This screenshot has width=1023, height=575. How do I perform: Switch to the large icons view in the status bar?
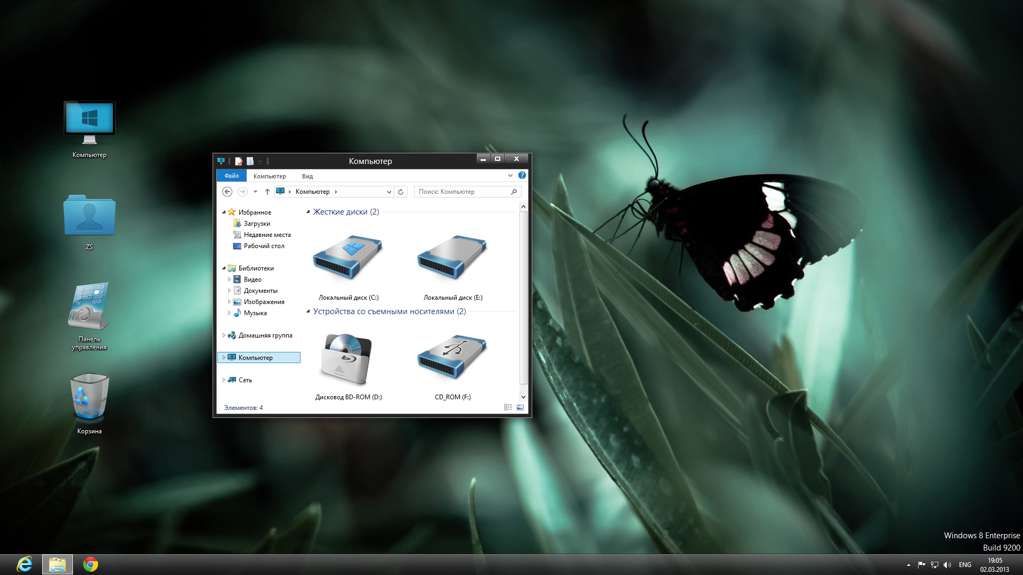[520, 407]
